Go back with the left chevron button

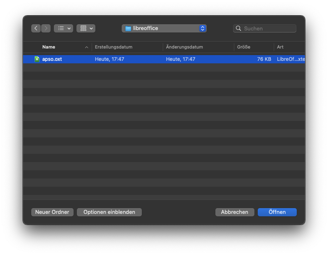[36, 28]
